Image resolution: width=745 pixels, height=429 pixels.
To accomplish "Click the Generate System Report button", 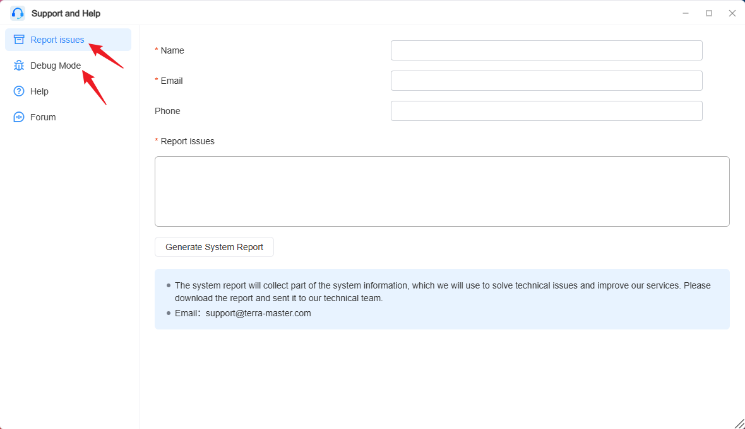I will point(214,247).
